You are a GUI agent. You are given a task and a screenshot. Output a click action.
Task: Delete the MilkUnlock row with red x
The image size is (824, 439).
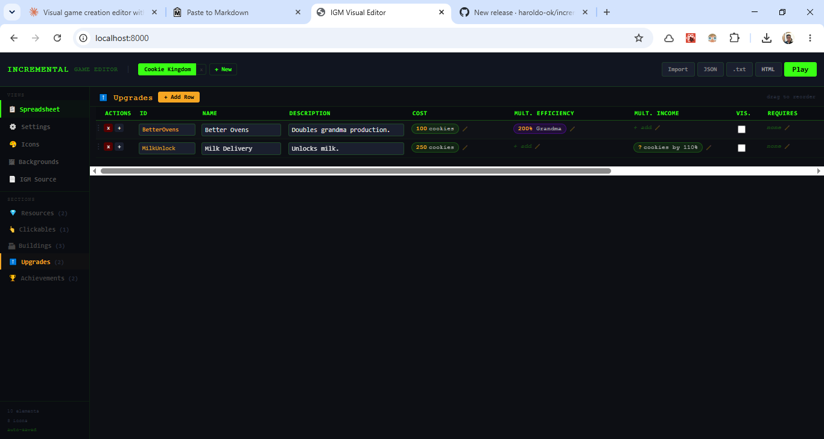pos(108,147)
